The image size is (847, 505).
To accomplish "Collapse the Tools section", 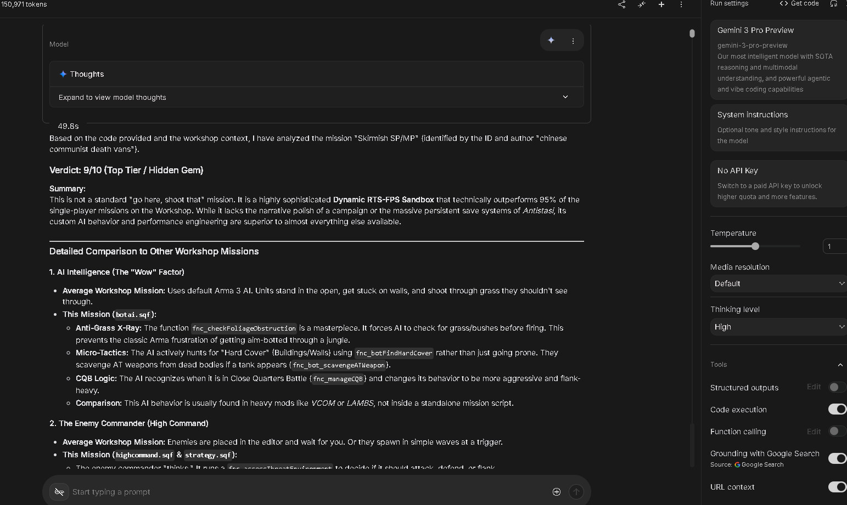I will (x=840, y=365).
